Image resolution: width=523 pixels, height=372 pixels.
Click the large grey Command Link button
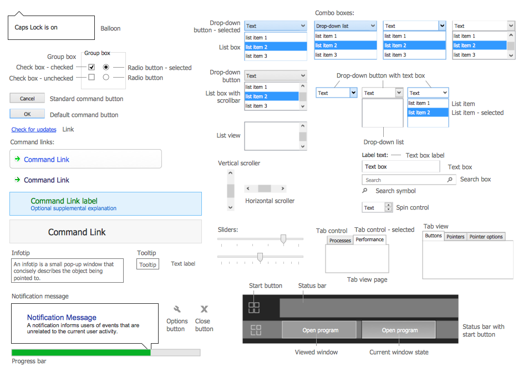105,232
